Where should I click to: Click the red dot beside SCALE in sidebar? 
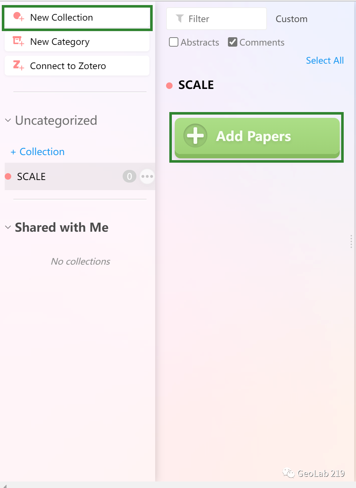tap(8, 176)
